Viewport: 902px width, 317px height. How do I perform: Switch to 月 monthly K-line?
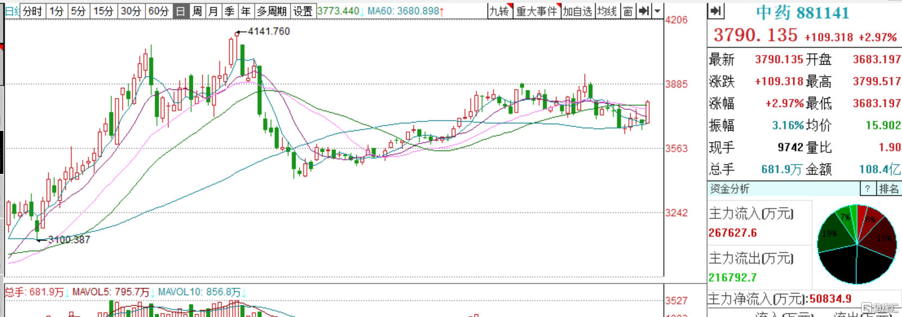click(x=214, y=11)
